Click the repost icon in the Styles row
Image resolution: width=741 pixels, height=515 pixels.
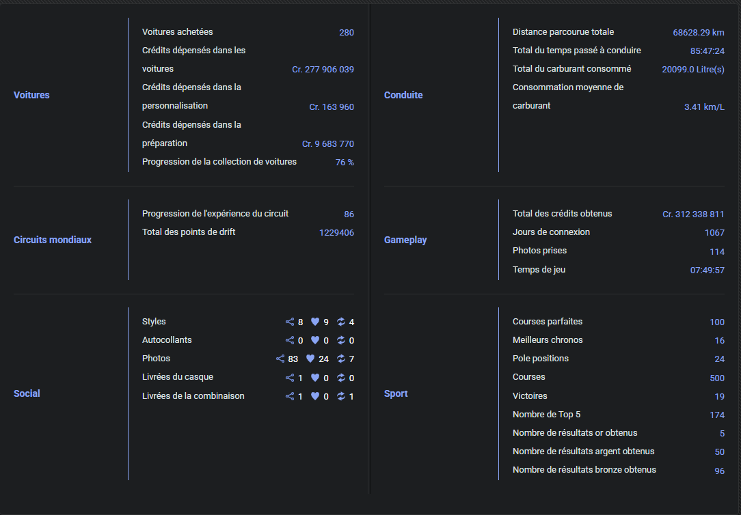[x=340, y=322]
